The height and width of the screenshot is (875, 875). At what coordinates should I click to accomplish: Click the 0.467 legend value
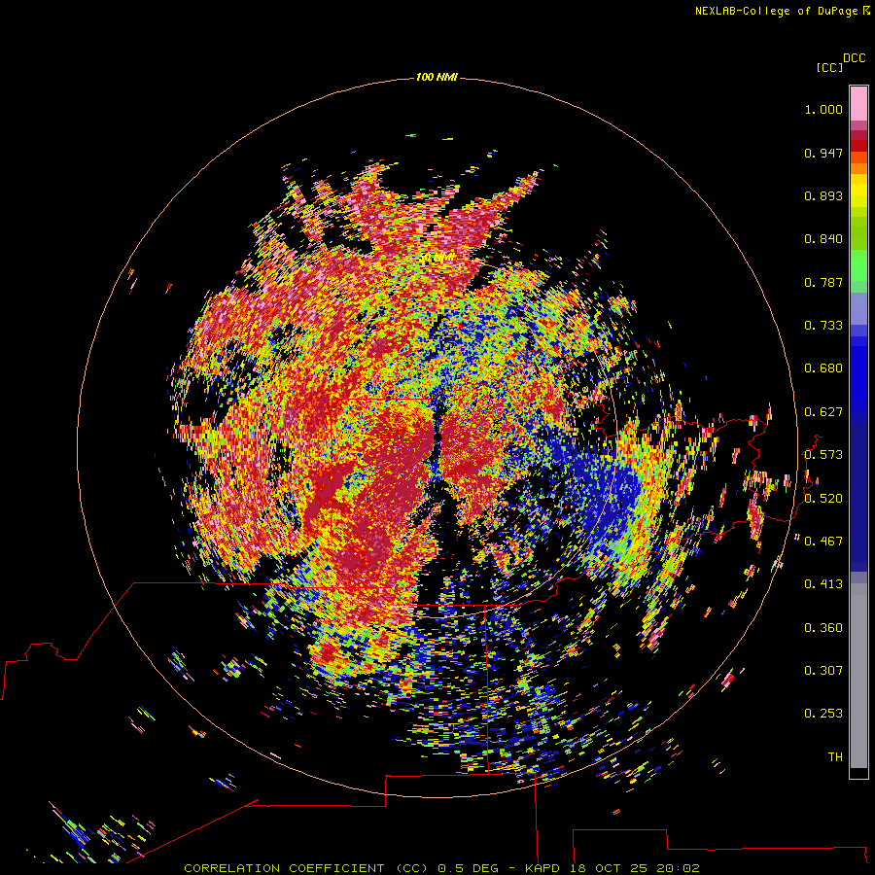823,542
